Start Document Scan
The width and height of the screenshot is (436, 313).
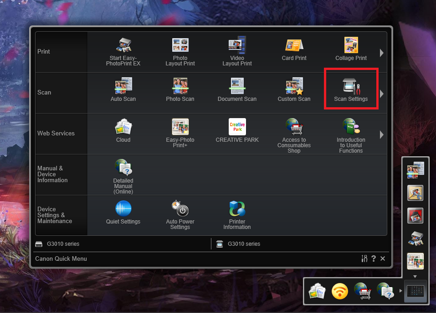tap(237, 89)
